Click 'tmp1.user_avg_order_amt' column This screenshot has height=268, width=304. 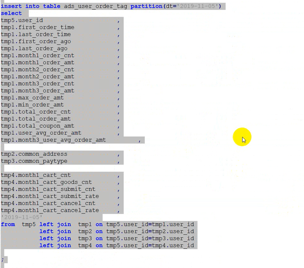(41, 133)
